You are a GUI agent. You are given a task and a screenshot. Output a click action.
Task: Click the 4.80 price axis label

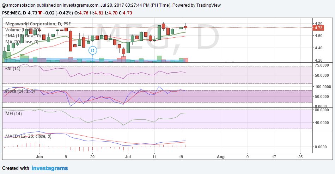pyautogui.click(x=318, y=24)
